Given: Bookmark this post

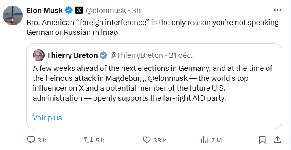Looking at the screenshot, I should (x=263, y=140).
